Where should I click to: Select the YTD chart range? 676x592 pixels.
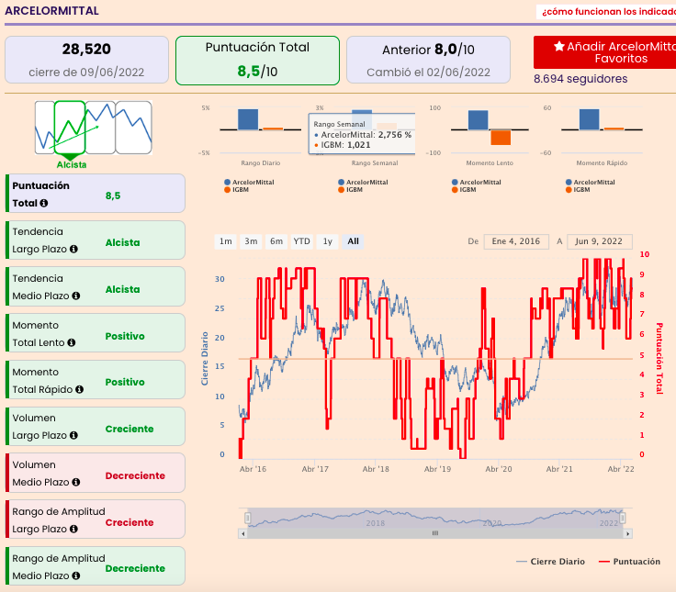(x=302, y=241)
